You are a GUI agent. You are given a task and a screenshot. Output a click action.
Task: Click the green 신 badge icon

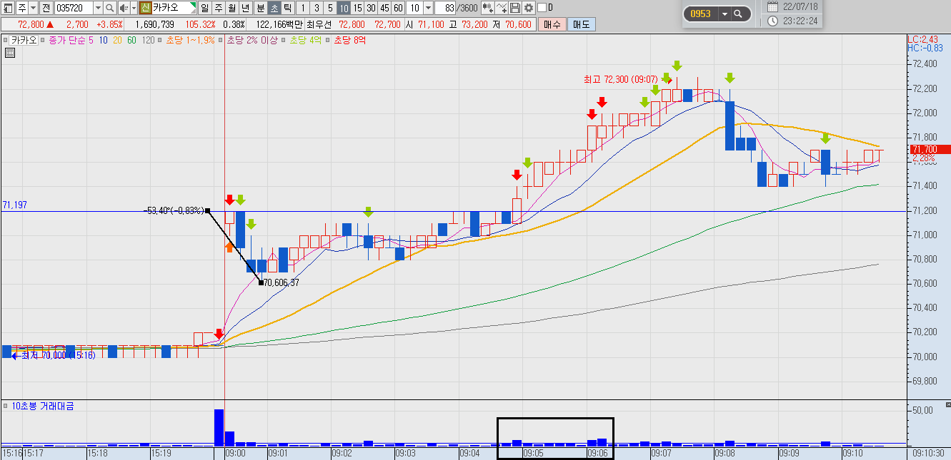[145, 8]
